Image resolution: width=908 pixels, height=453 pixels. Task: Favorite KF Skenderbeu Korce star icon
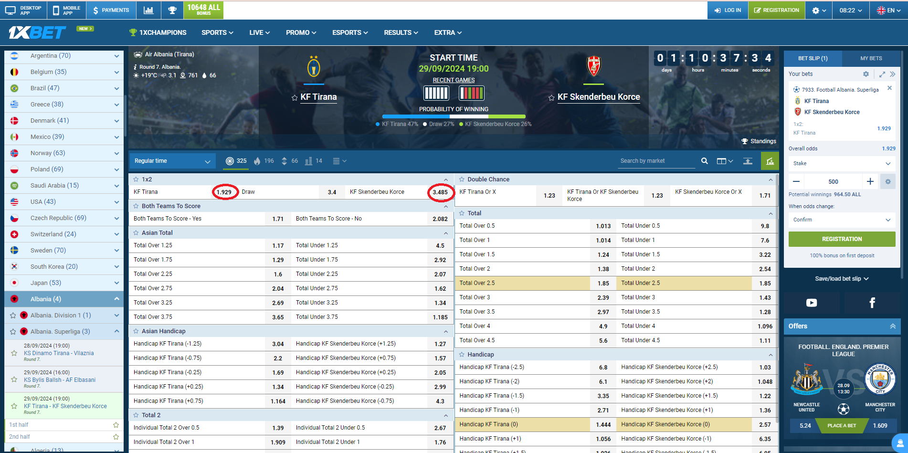coord(551,98)
